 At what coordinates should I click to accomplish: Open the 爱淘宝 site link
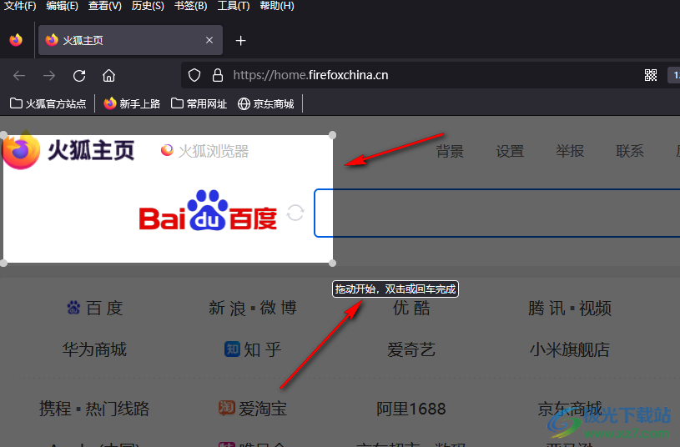point(253,409)
